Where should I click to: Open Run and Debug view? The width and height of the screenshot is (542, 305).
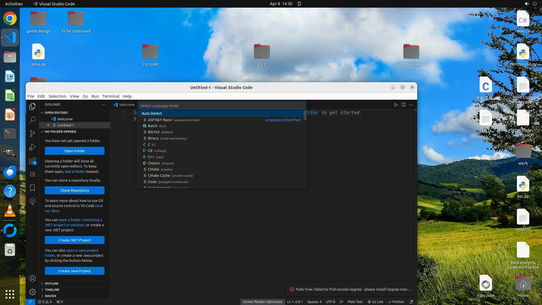(32, 147)
